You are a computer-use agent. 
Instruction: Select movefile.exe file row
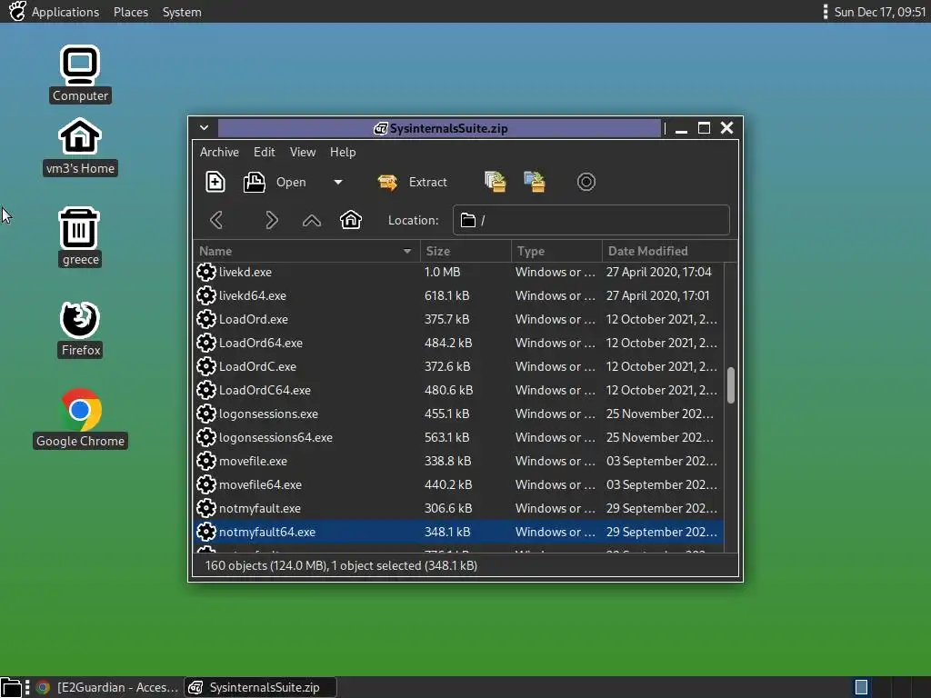pyautogui.click(x=458, y=461)
